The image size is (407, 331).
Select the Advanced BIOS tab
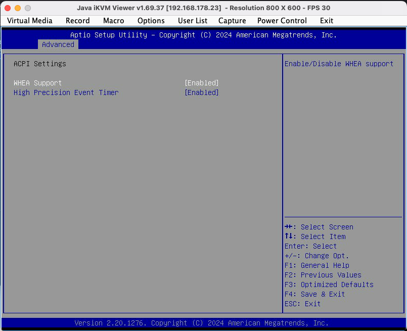point(58,44)
